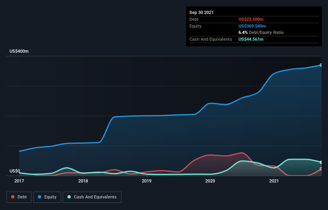Click the Equity endpoint marker on chart

(321, 65)
